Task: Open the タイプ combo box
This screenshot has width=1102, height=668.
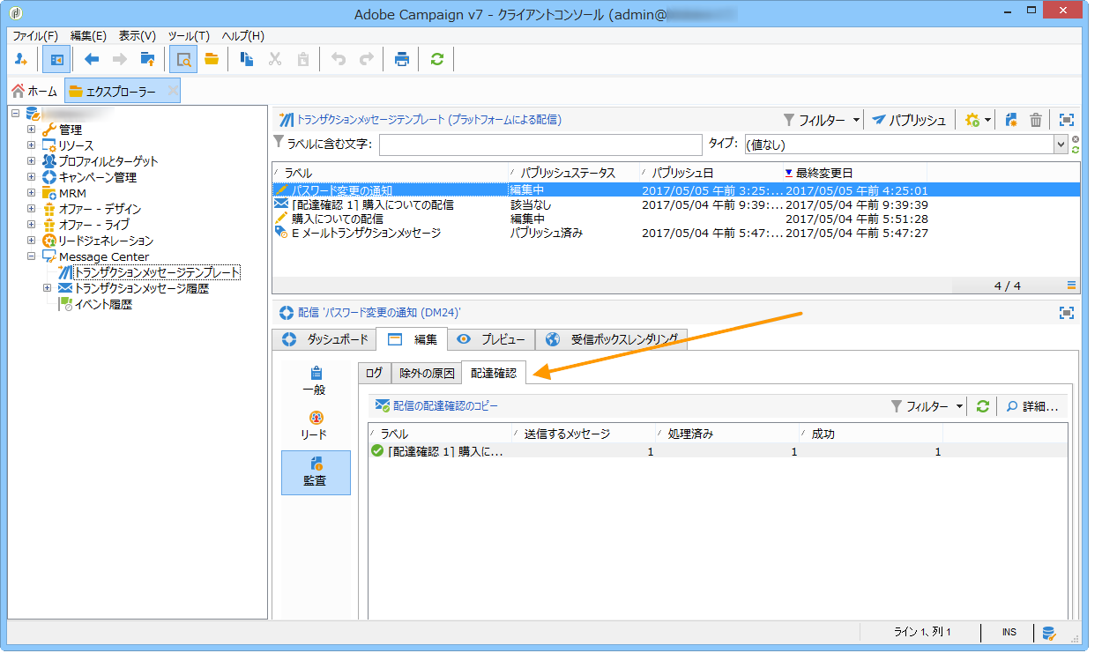Action: point(905,145)
